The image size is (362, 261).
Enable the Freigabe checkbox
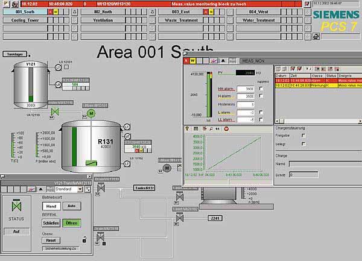303,135
